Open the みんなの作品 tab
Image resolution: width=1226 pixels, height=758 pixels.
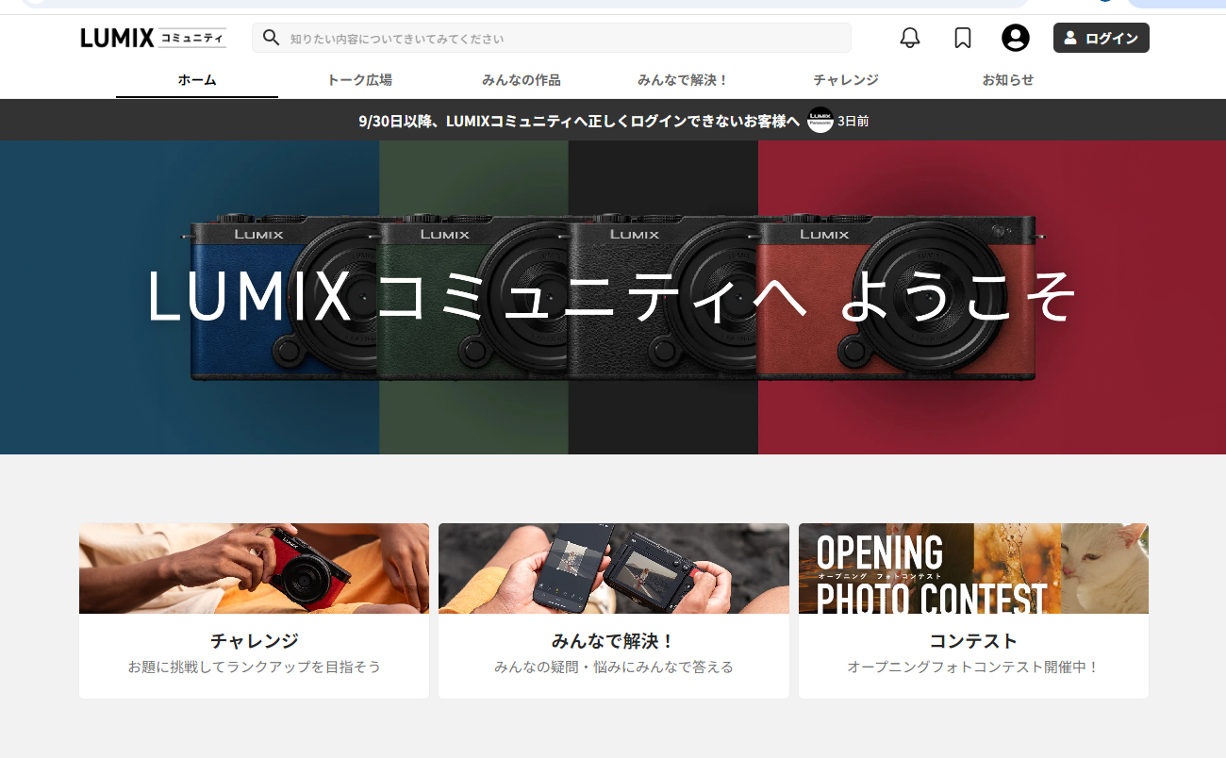click(x=522, y=80)
